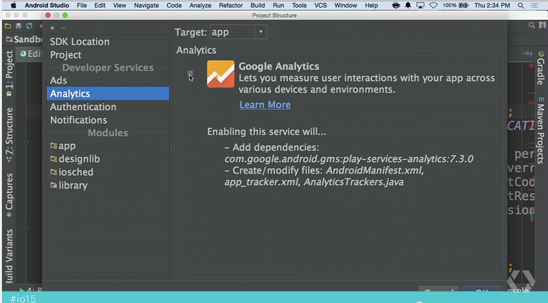The width and height of the screenshot is (548, 303).
Task: Open the File menu
Action: pos(82,5)
